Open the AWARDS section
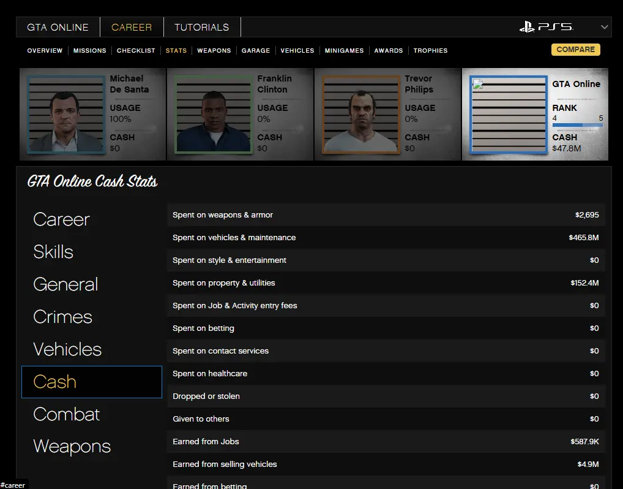623x489 pixels. tap(389, 50)
